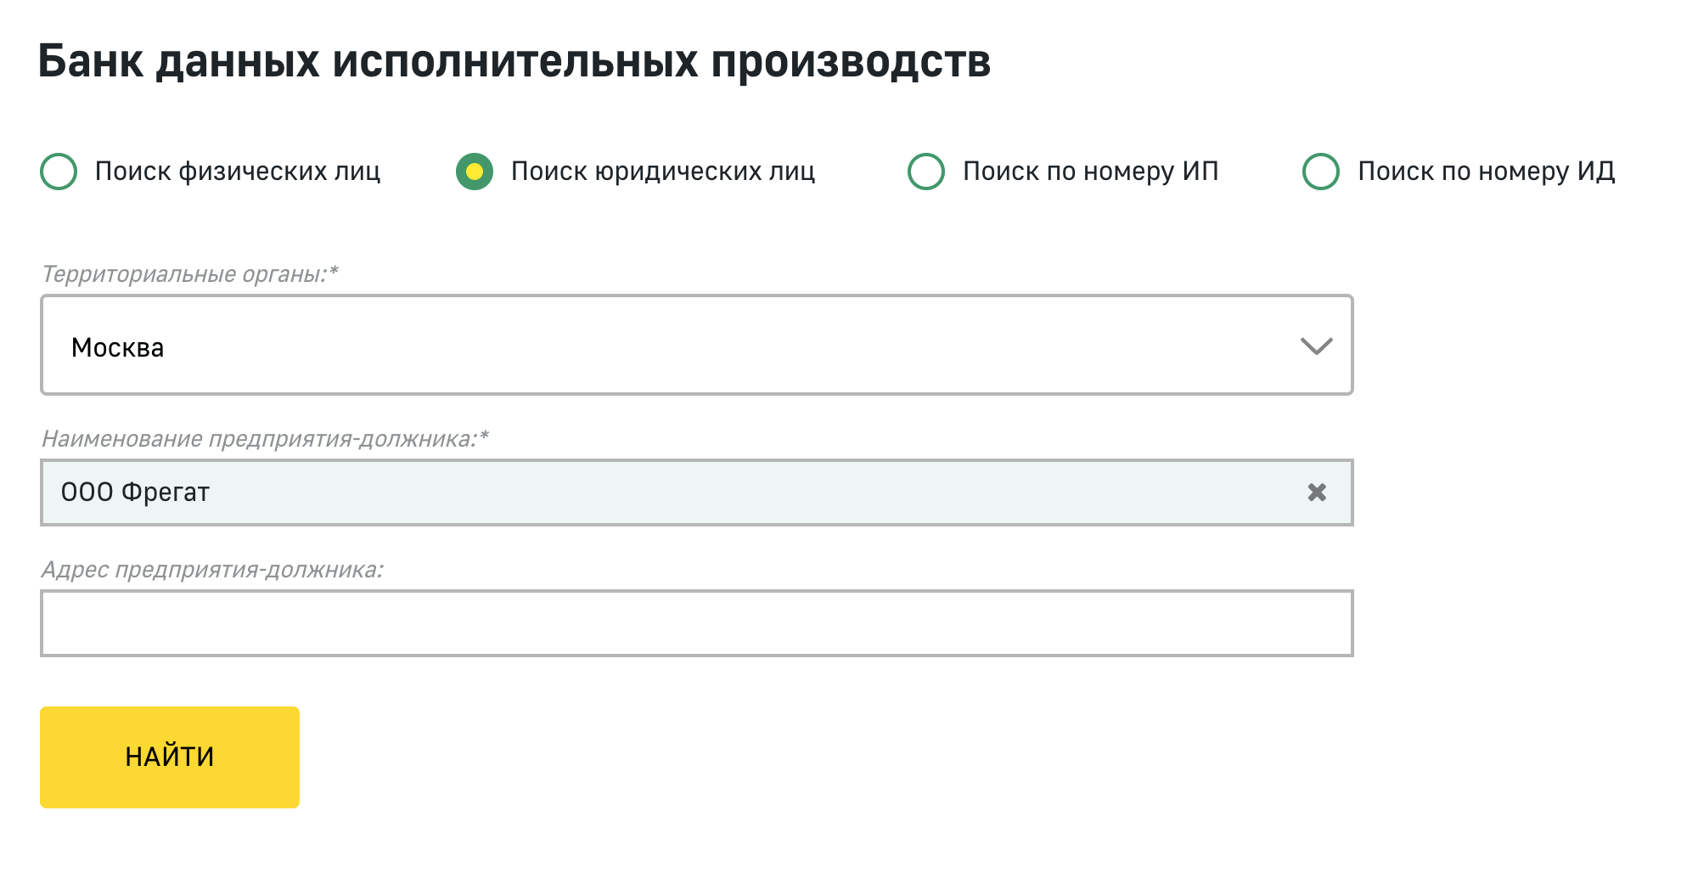This screenshot has width=1698, height=878.
Task: Choose the search by ИД number radio circle
Action: [1321, 172]
